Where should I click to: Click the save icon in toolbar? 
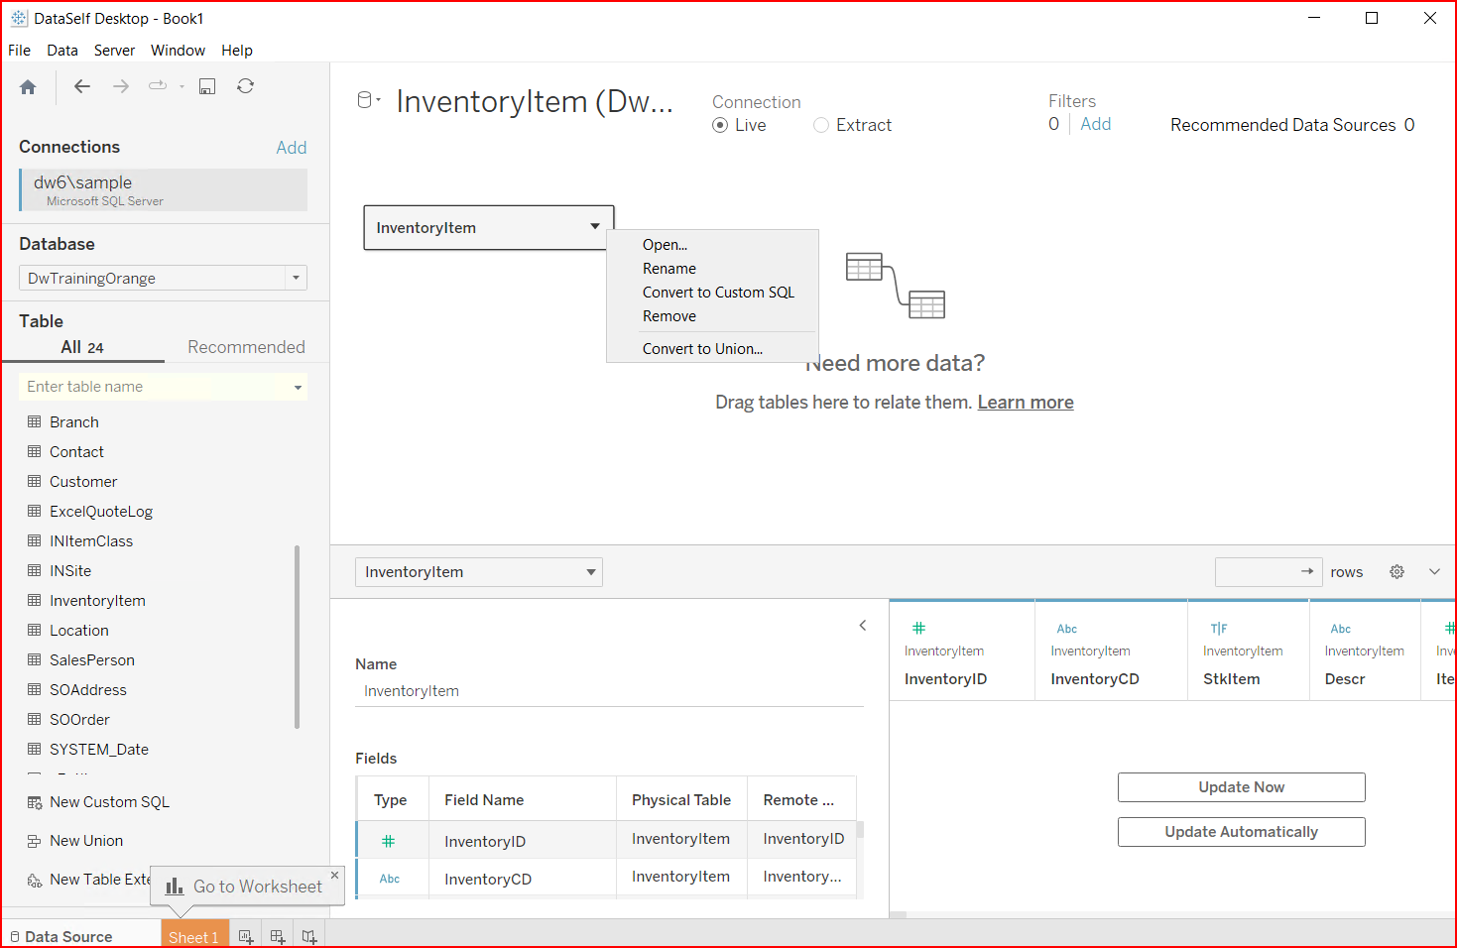pyautogui.click(x=207, y=87)
